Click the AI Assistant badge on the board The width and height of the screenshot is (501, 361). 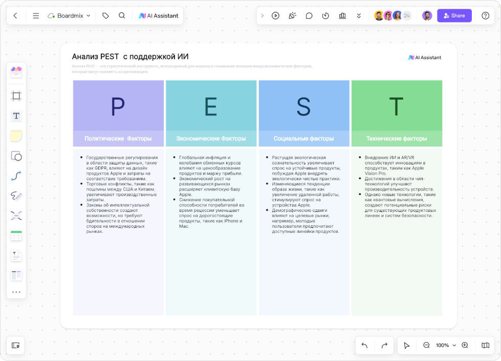(x=425, y=57)
